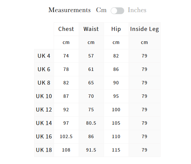191x164 pixels.
Task: Toggle the Cm/Inches measurement switch
Action: (117, 11)
